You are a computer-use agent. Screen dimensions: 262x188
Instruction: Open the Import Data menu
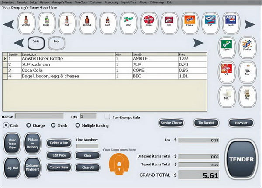[x=129, y=3]
